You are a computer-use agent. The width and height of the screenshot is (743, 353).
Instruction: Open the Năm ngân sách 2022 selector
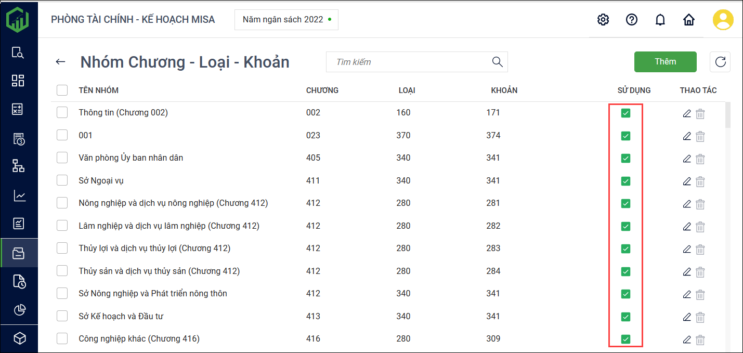tap(286, 20)
